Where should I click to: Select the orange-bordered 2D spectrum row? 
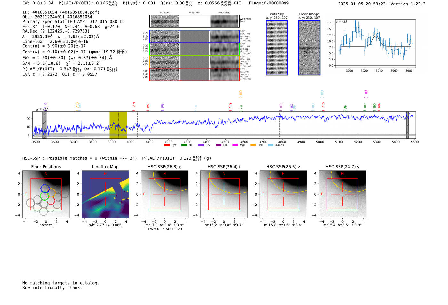click(x=194, y=62)
